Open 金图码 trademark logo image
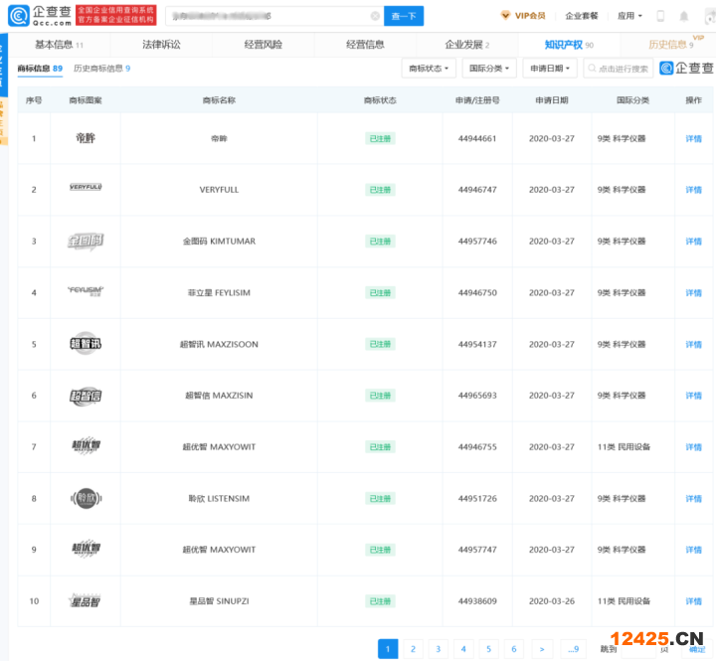This screenshot has width=716, height=661. [86, 241]
